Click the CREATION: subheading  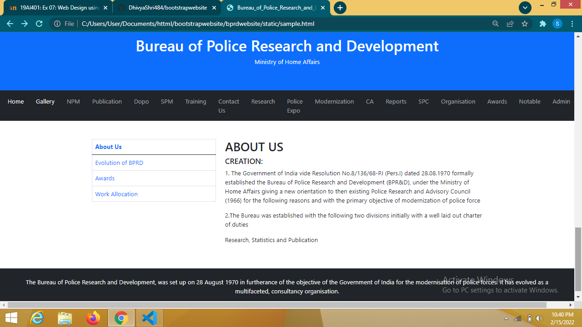coord(244,161)
